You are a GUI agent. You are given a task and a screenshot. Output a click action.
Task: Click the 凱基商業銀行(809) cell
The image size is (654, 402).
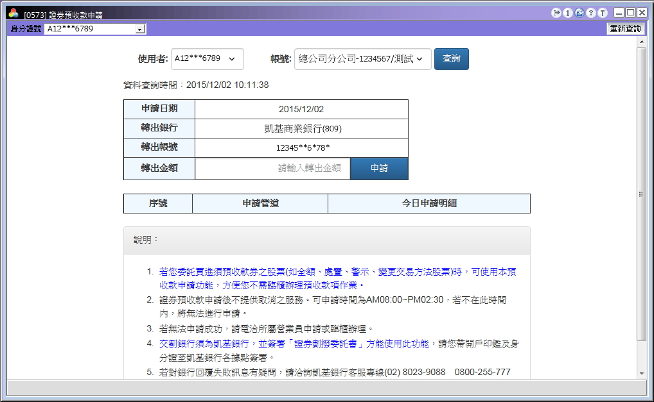coord(303,129)
